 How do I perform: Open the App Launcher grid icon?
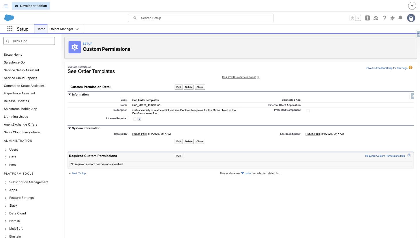coord(10,29)
